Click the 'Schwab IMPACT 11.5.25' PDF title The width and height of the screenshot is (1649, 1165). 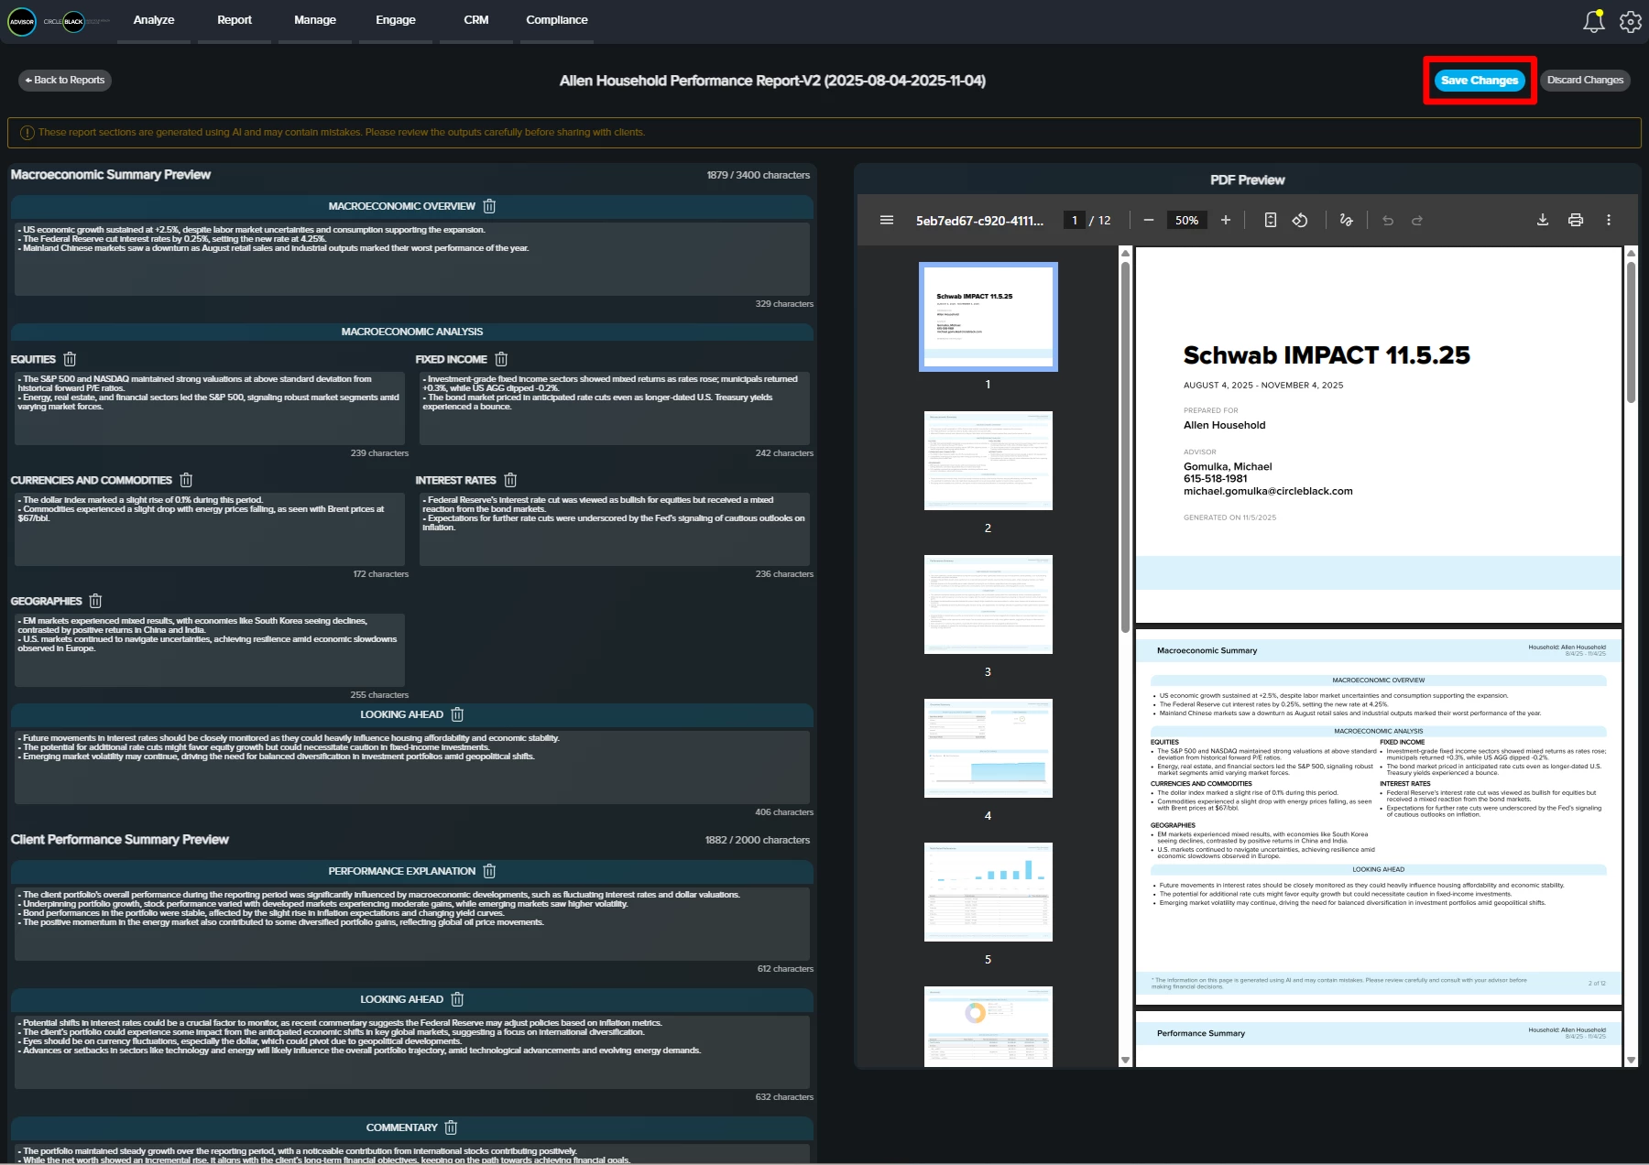1327,355
